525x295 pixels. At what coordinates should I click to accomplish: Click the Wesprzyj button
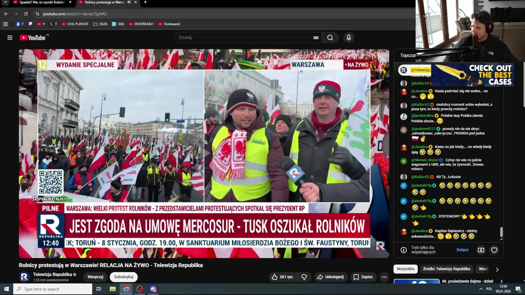pos(96,277)
